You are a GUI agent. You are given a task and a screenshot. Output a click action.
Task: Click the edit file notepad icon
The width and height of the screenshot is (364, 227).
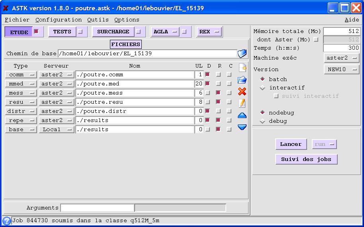tap(242, 103)
